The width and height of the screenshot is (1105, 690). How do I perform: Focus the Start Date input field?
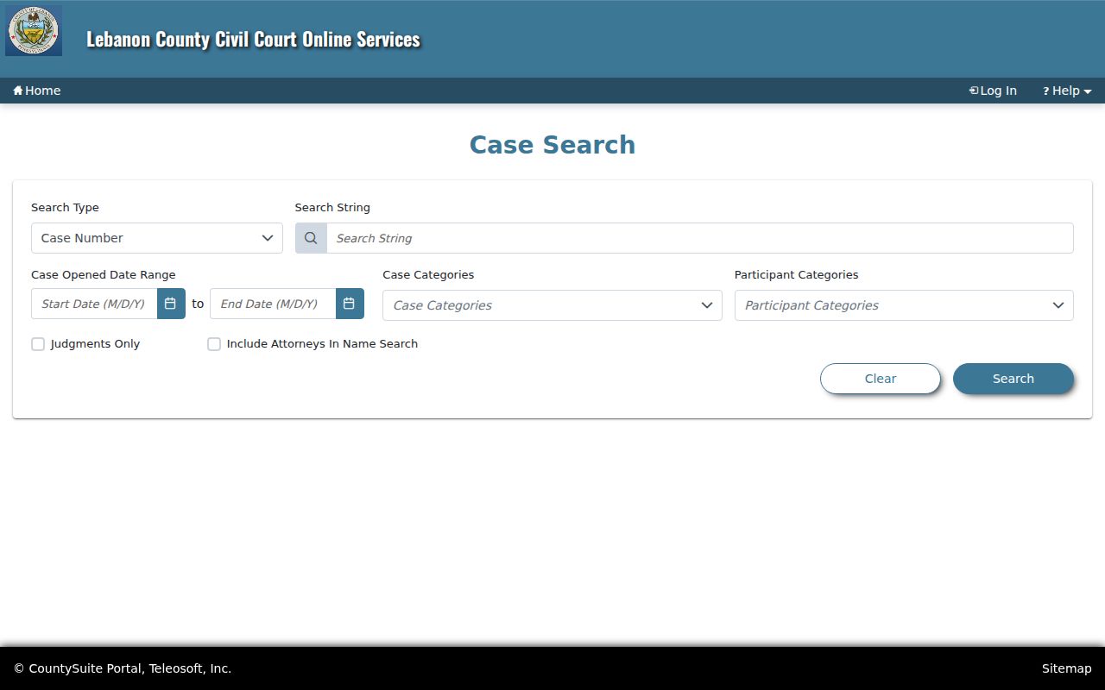point(94,304)
